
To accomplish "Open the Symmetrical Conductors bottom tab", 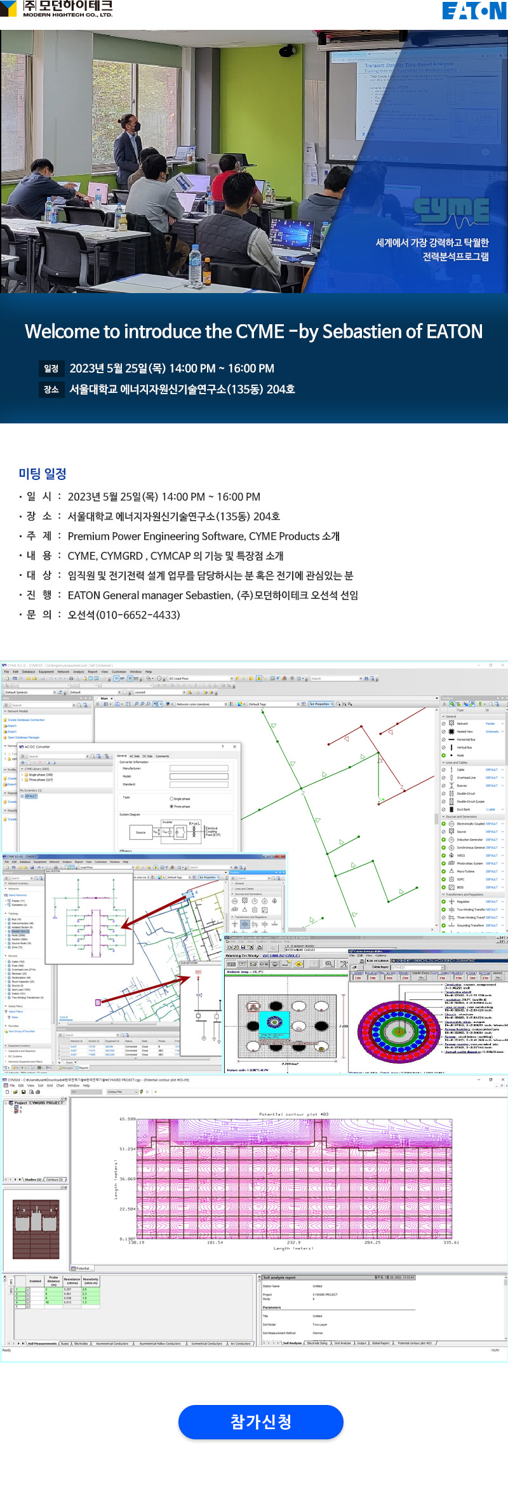I will click(206, 1343).
